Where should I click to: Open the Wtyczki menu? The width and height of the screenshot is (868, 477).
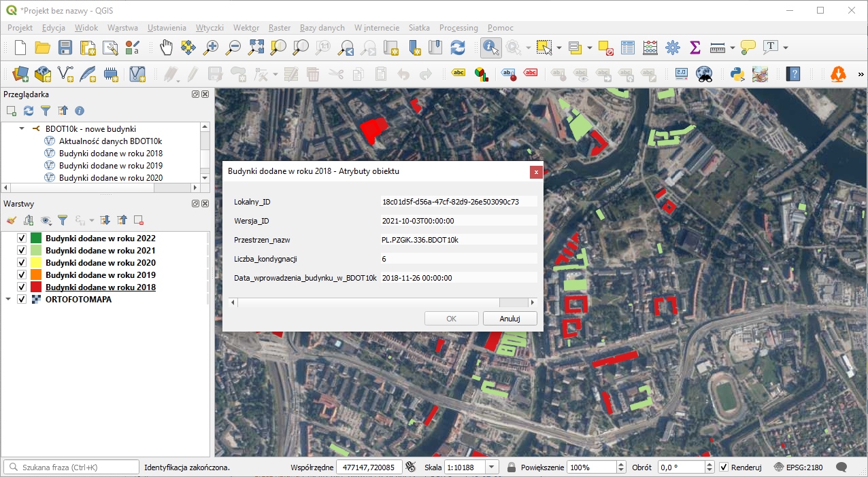pos(210,28)
